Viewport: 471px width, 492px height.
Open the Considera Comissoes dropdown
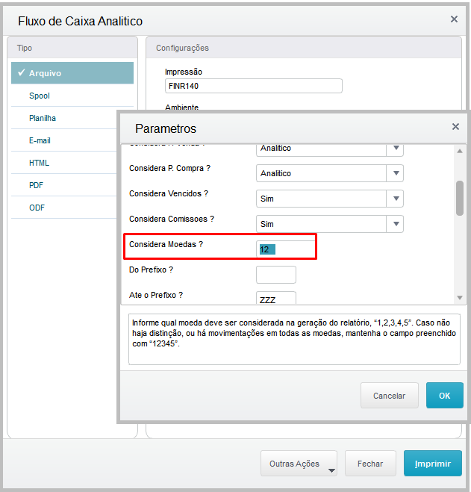(x=329, y=224)
